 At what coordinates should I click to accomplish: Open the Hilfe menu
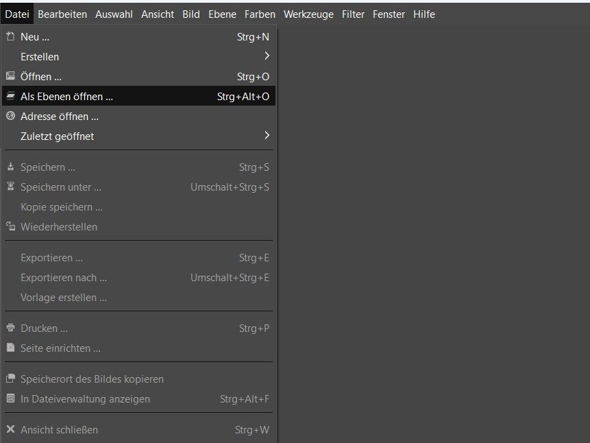(424, 14)
